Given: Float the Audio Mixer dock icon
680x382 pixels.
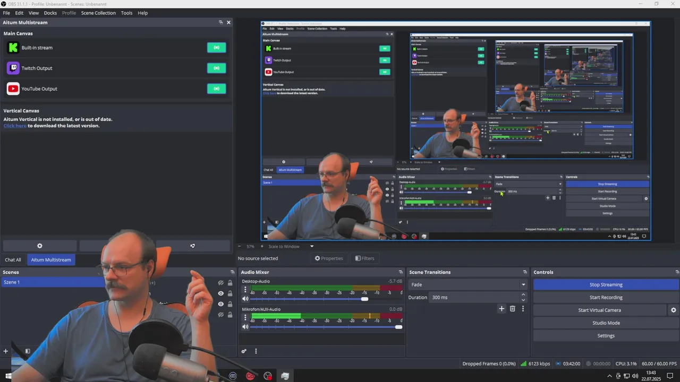Looking at the screenshot, I should point(401,272).
